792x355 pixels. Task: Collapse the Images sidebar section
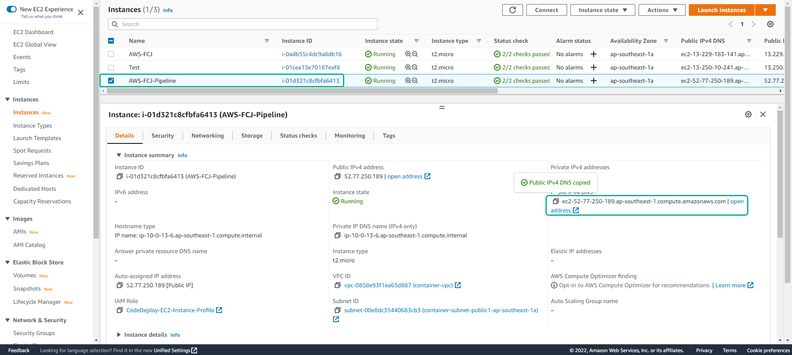coord(7,219)
